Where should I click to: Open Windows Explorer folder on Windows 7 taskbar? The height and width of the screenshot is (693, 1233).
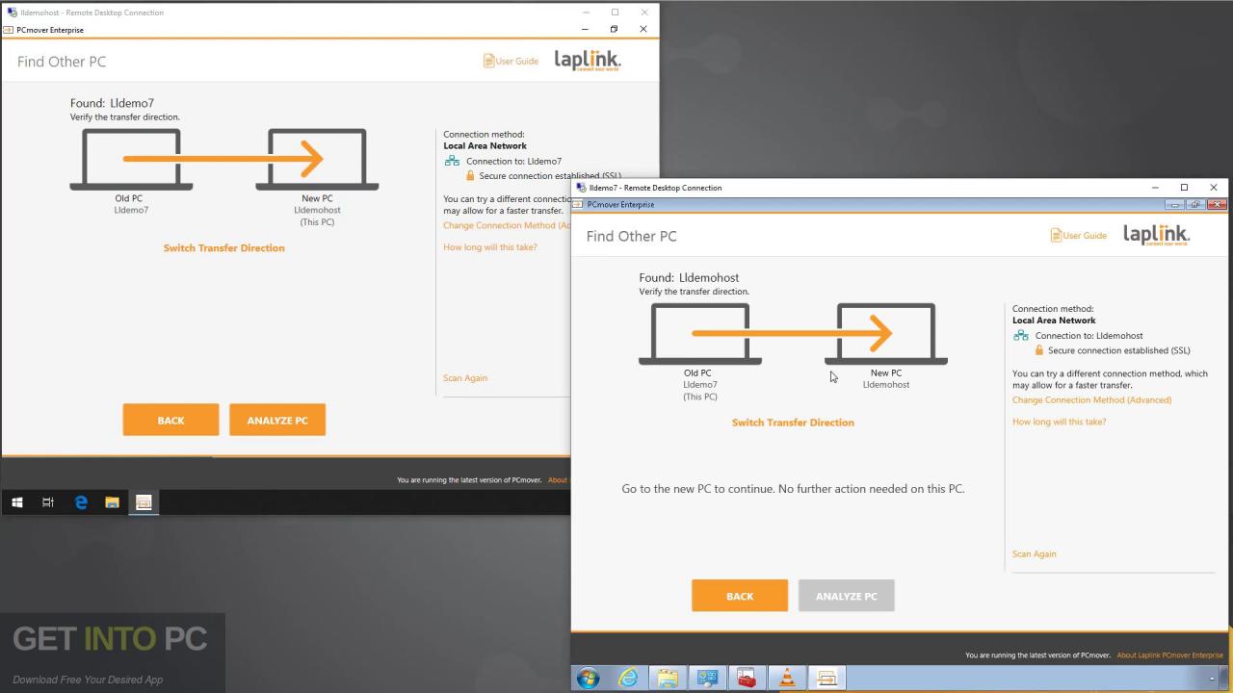668,678
